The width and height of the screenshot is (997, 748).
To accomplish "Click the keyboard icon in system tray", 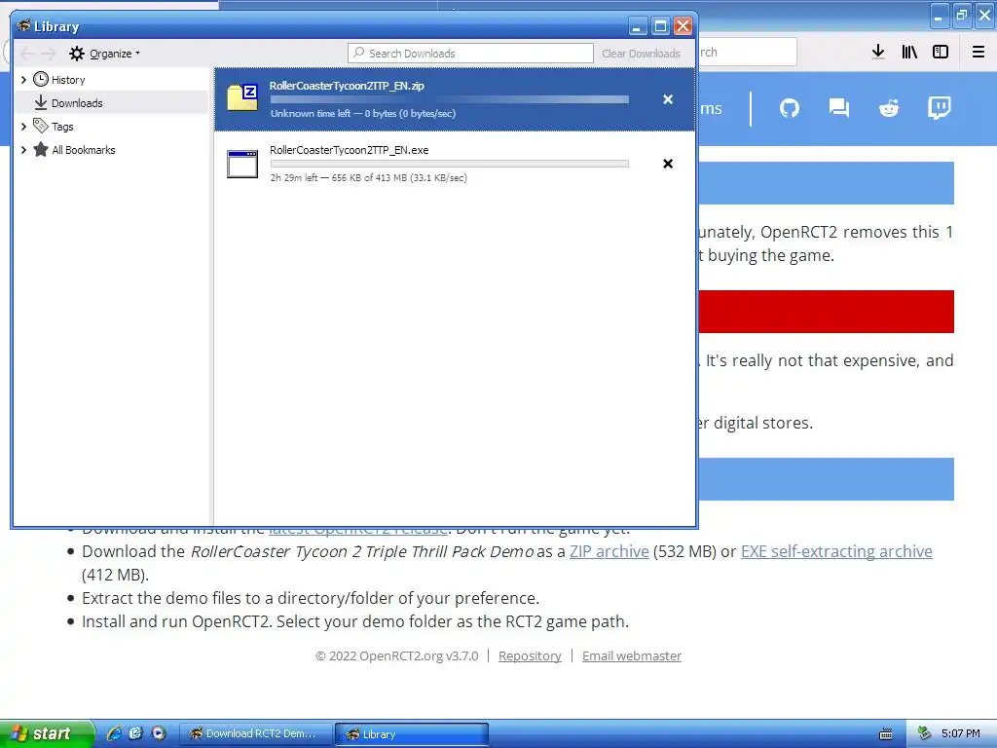I will (x=886, y=734).
